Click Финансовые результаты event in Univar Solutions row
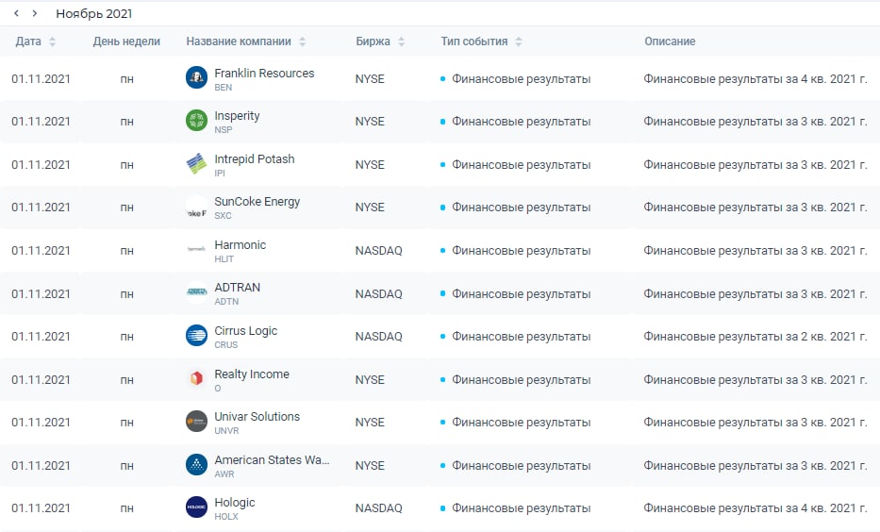The image size is (880, 532). coord(521,423)
